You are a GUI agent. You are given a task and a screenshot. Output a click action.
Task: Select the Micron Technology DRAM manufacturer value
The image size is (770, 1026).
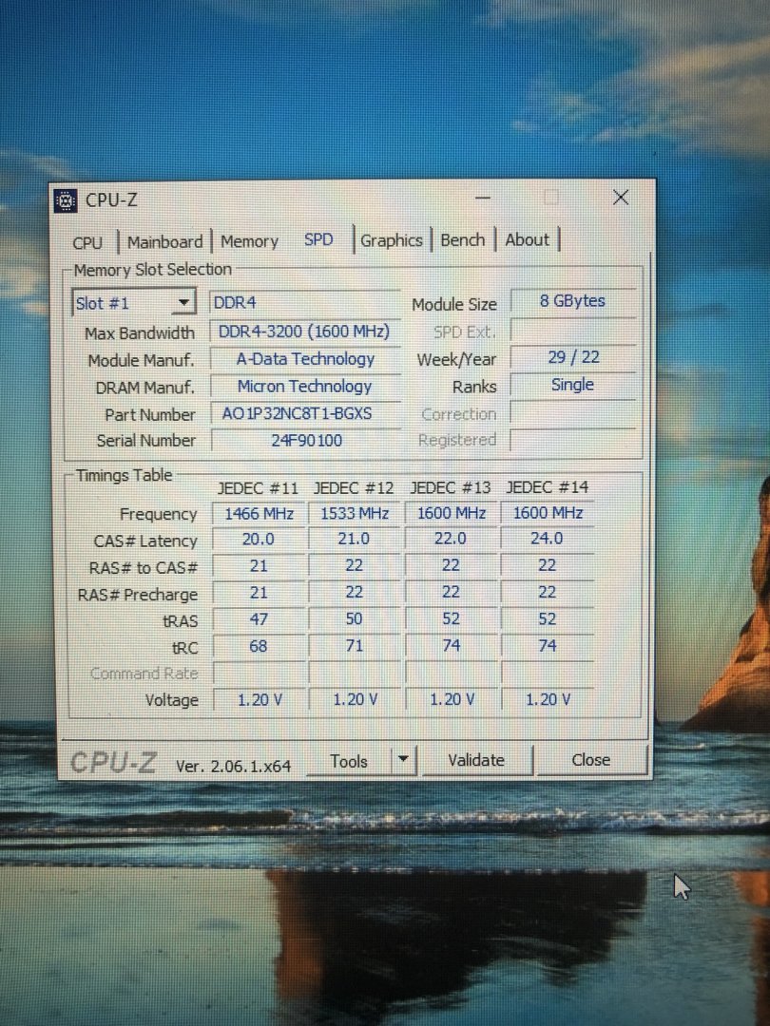tap(305, 387)
